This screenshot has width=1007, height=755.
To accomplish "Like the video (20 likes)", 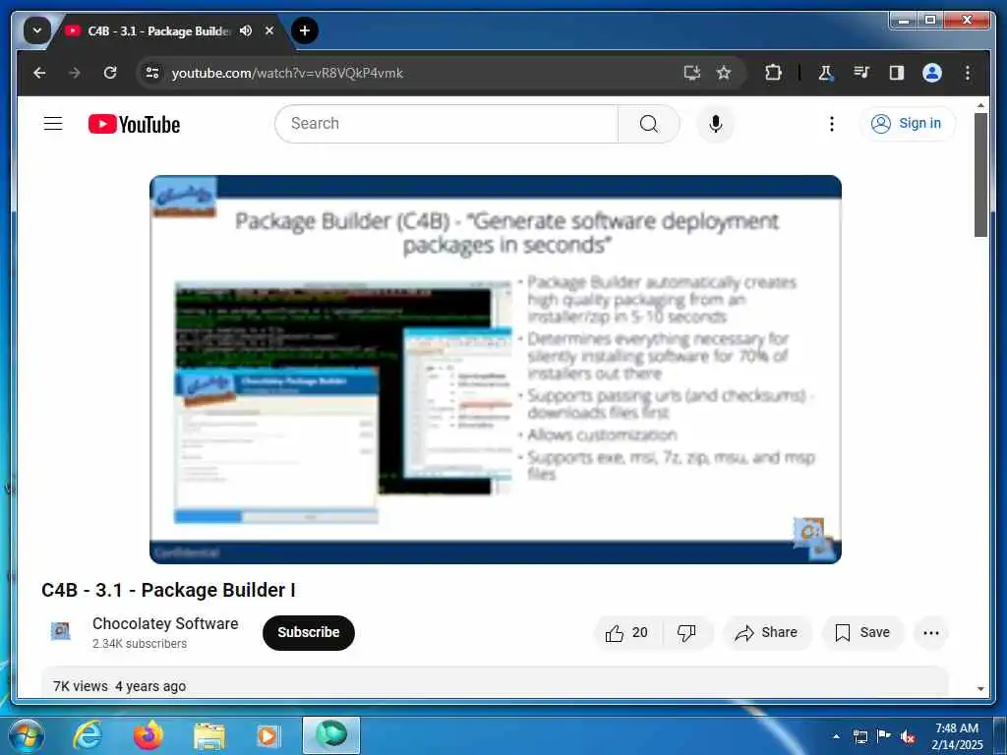I will click(626, 633).
